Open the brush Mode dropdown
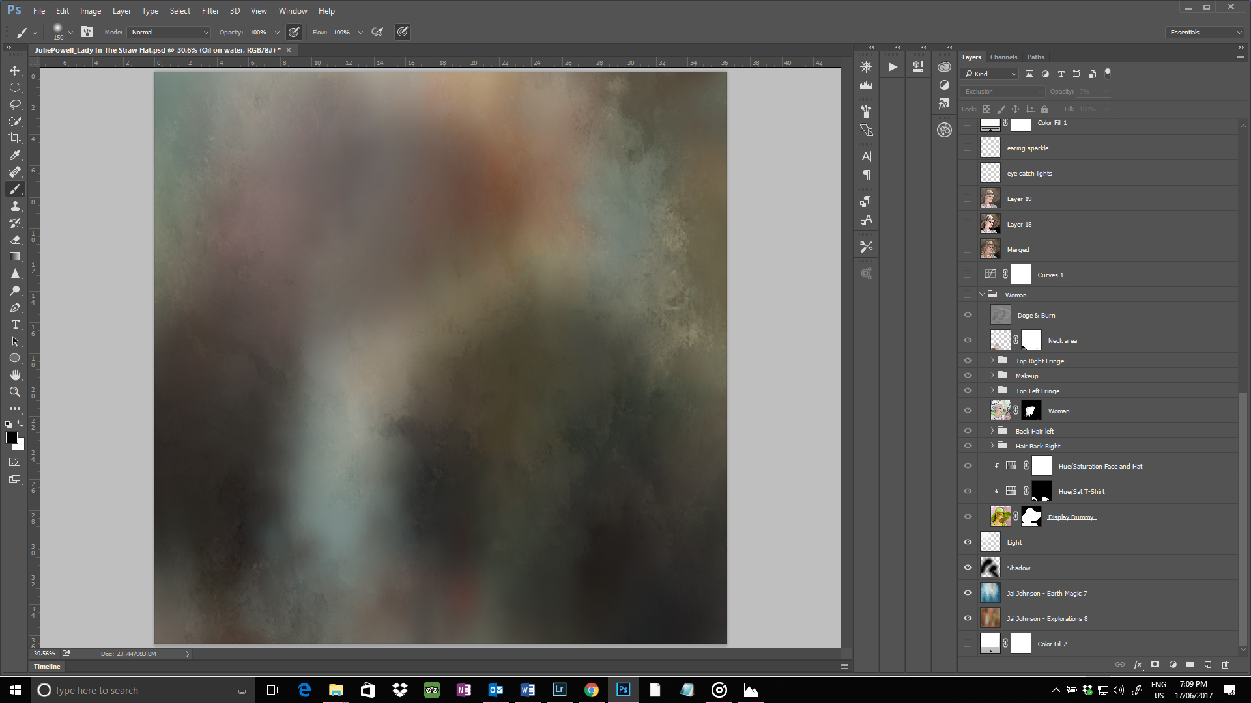The width and height of the screenshot is (1251, 703). [170, 32]
